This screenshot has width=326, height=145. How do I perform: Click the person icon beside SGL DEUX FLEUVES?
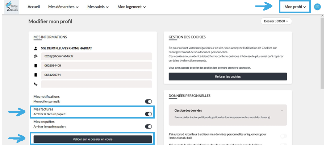35,48
